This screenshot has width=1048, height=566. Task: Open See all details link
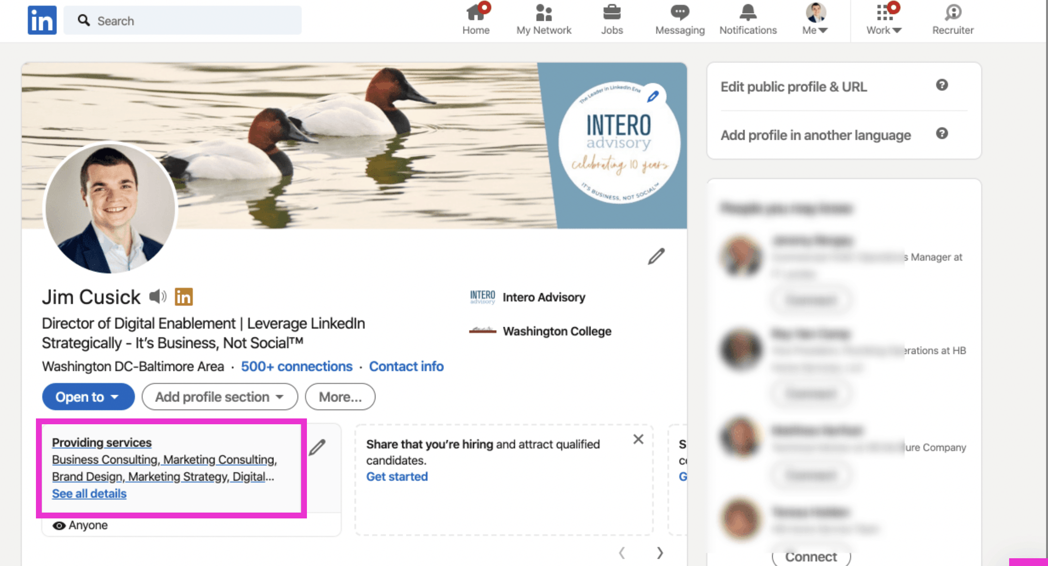[89, 494]
